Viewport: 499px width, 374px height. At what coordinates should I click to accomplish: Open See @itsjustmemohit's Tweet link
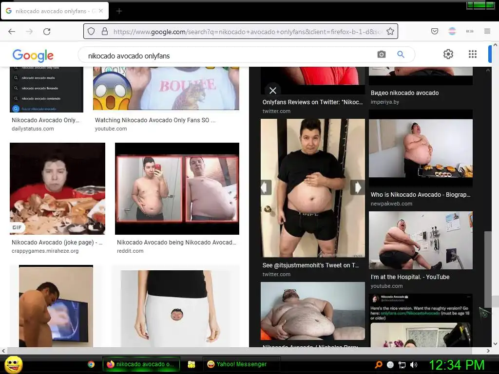point(310,265)
